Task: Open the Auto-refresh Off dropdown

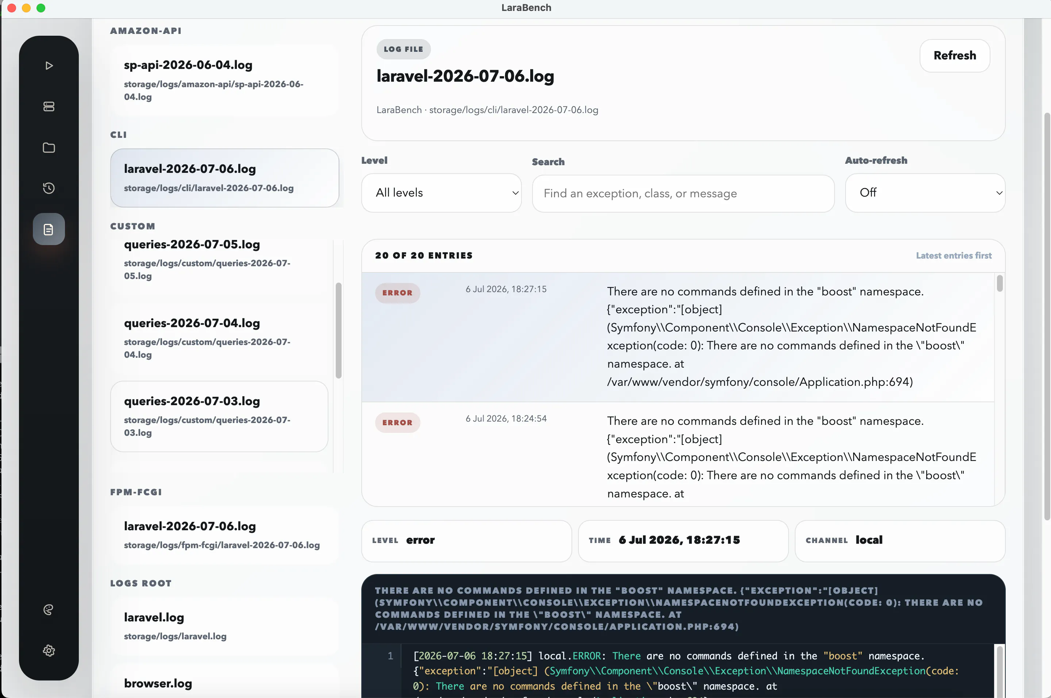Action: coord(925,193)
